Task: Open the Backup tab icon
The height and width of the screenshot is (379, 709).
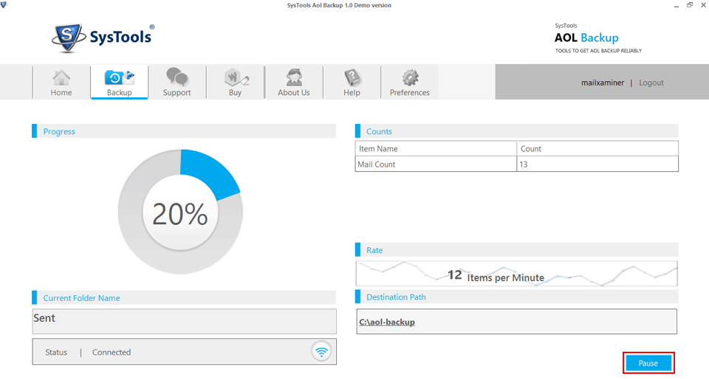Action: click(120, 77)
